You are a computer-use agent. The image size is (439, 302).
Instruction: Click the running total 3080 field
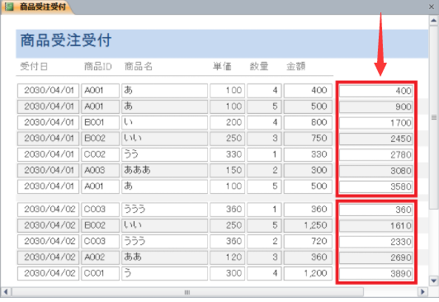376,171
